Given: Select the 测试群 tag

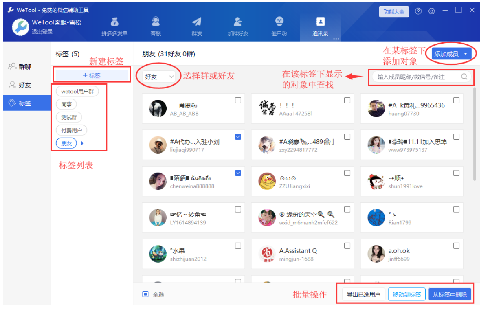Looking at the screenshot, I should [x=69, y=117].
